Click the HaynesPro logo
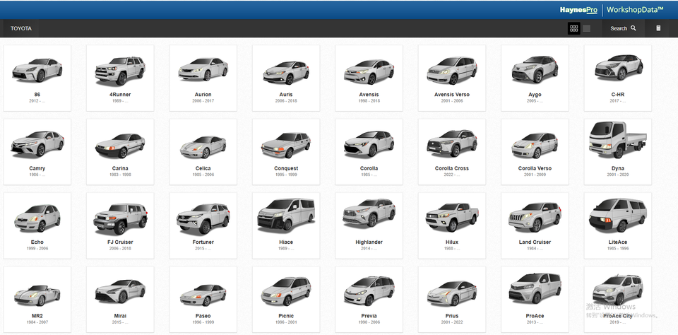Image resolution: width=678 pixels, height=335 pixels. [x=578, y=10]
